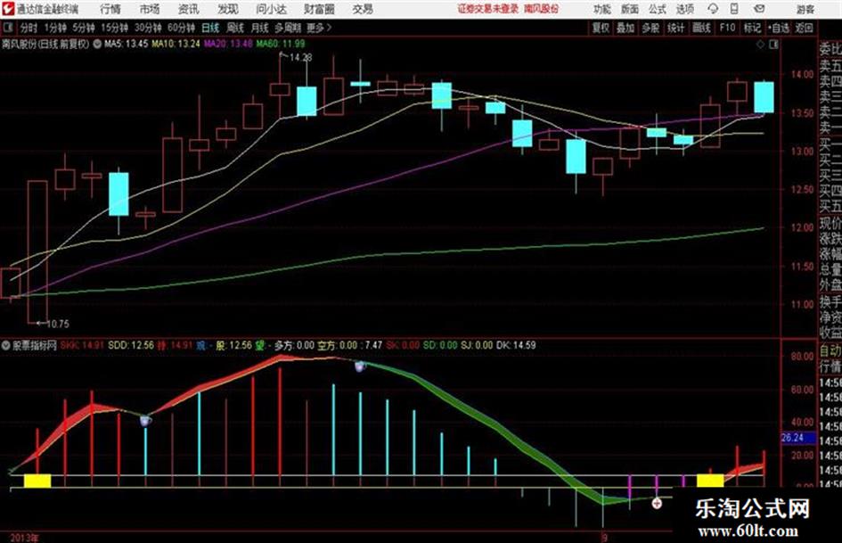Open the 问小达 menu

(x=271, y=9)
